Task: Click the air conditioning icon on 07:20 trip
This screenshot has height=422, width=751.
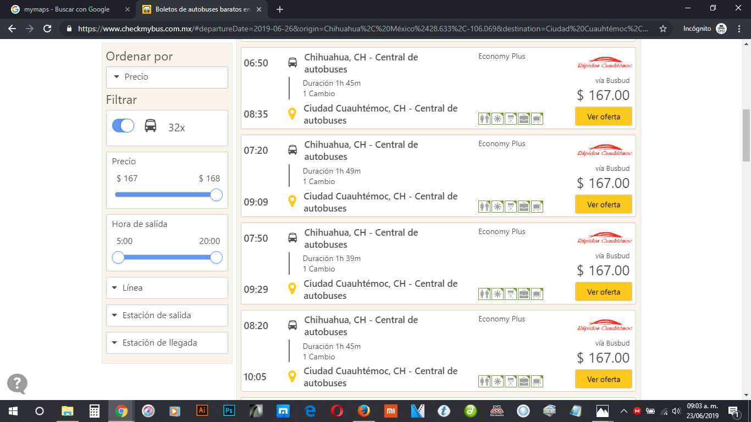Action: click(498, 207)
